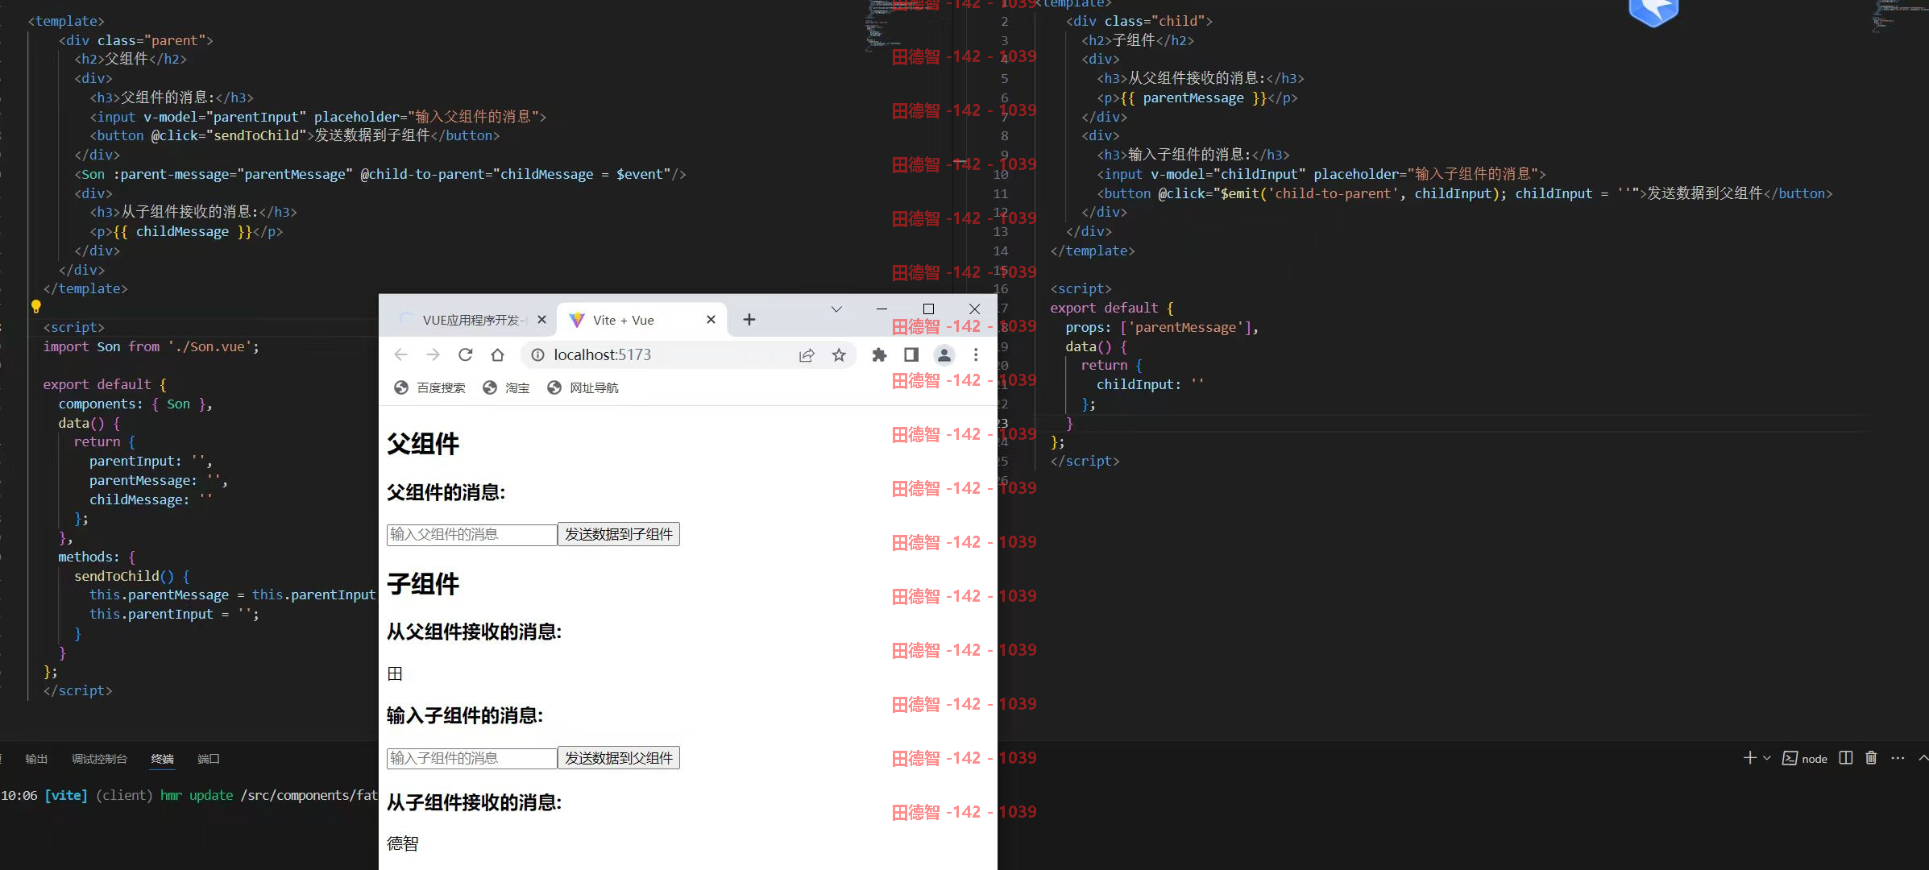Switch to the 端口 panel tab

point(209,759)
